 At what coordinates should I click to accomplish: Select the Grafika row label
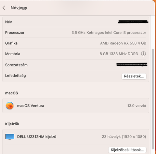[11, 43]
